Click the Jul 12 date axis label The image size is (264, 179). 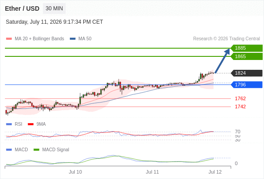[x=215, y=172]
